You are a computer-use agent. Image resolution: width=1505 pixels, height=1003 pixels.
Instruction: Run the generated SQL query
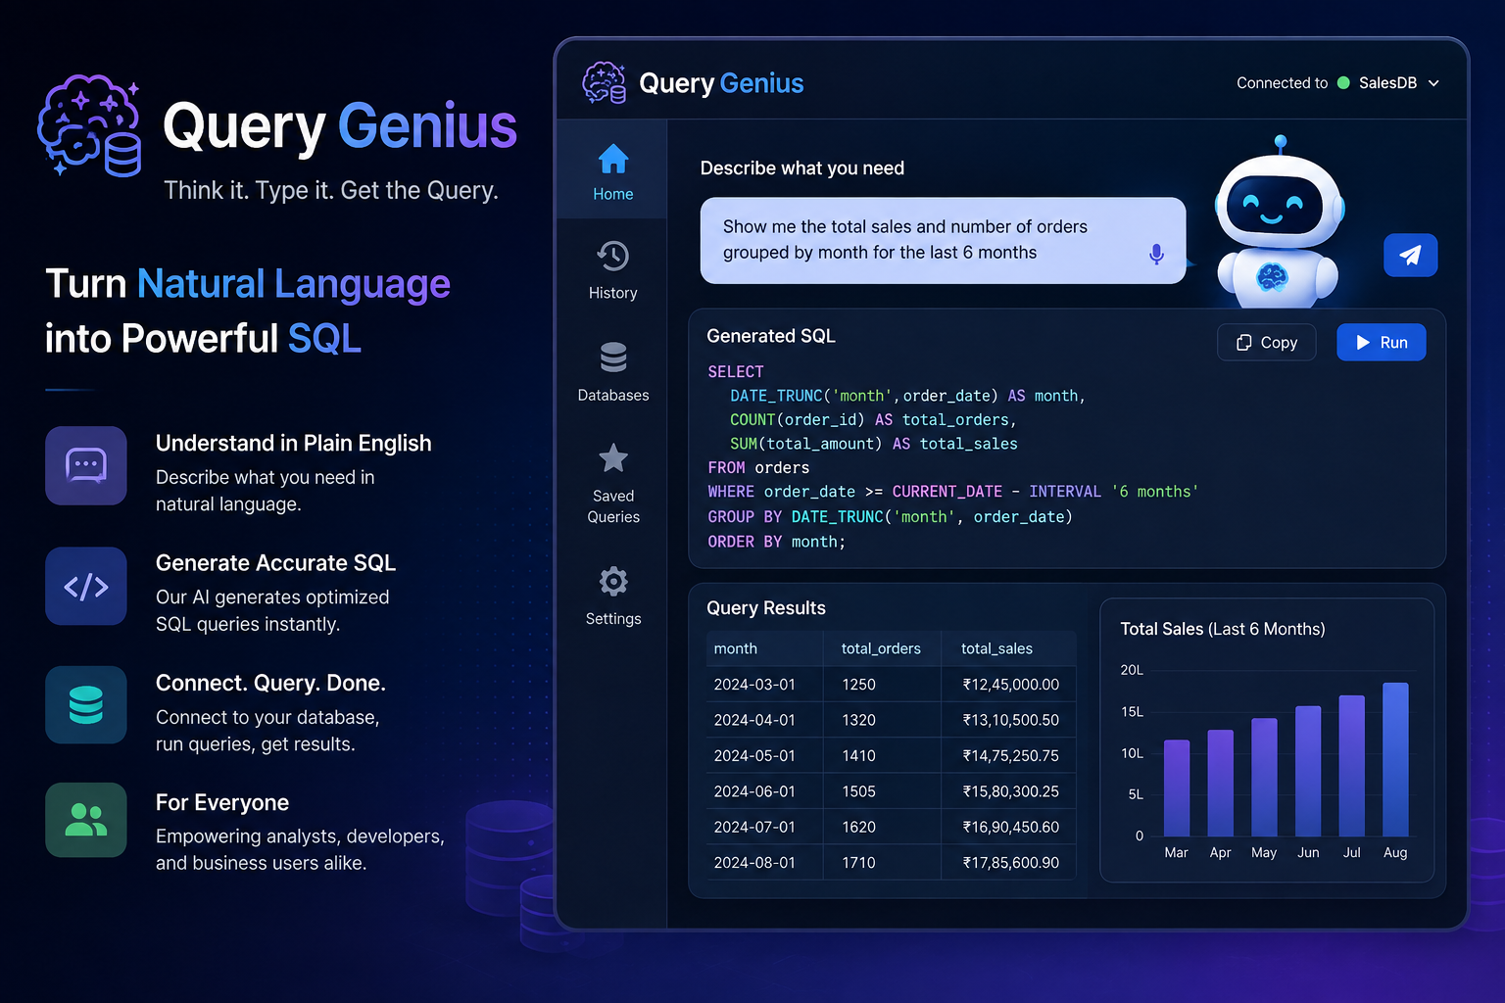pyautogui.click(x=1381, y=342)
